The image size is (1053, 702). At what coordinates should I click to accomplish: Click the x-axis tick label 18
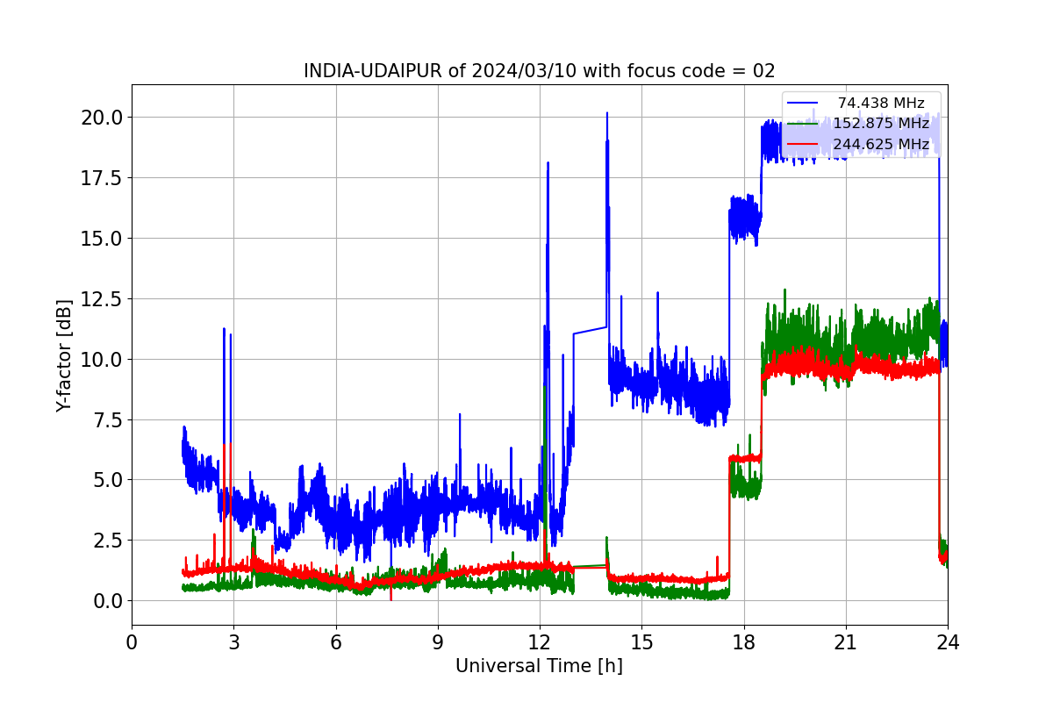744,641
